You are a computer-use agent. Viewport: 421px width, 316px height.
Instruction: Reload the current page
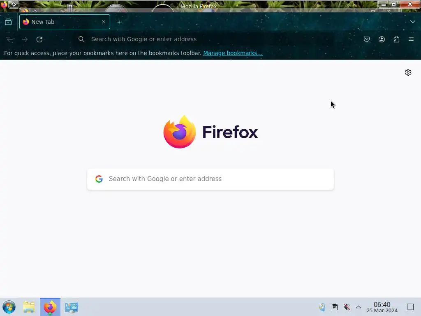coord(39,39)
